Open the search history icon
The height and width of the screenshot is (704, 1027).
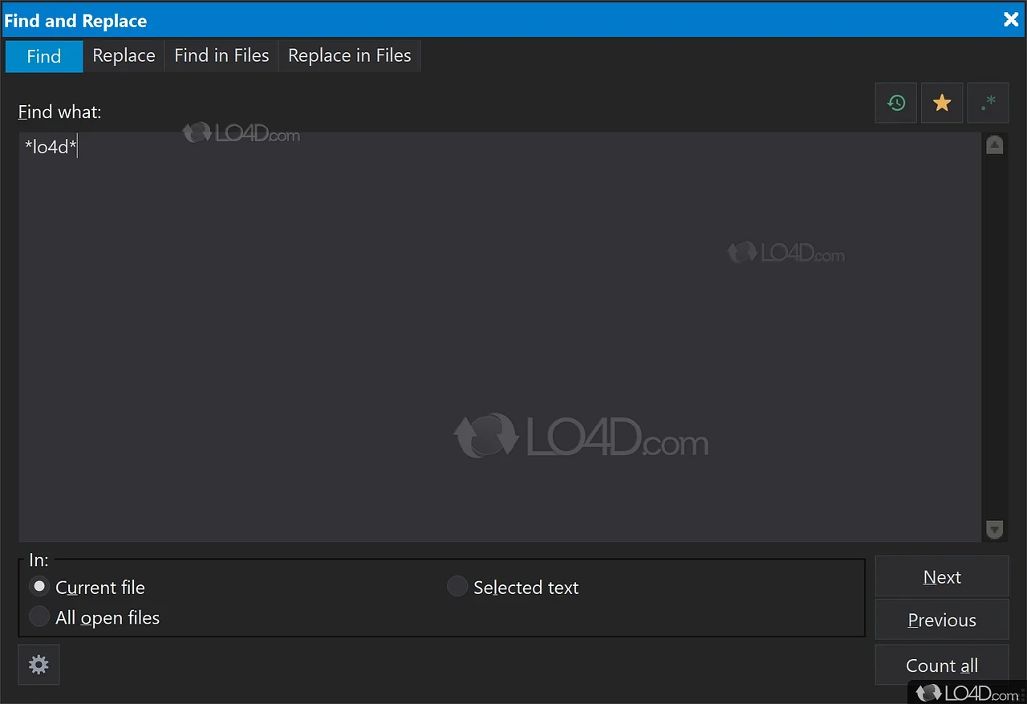[895, 103]
